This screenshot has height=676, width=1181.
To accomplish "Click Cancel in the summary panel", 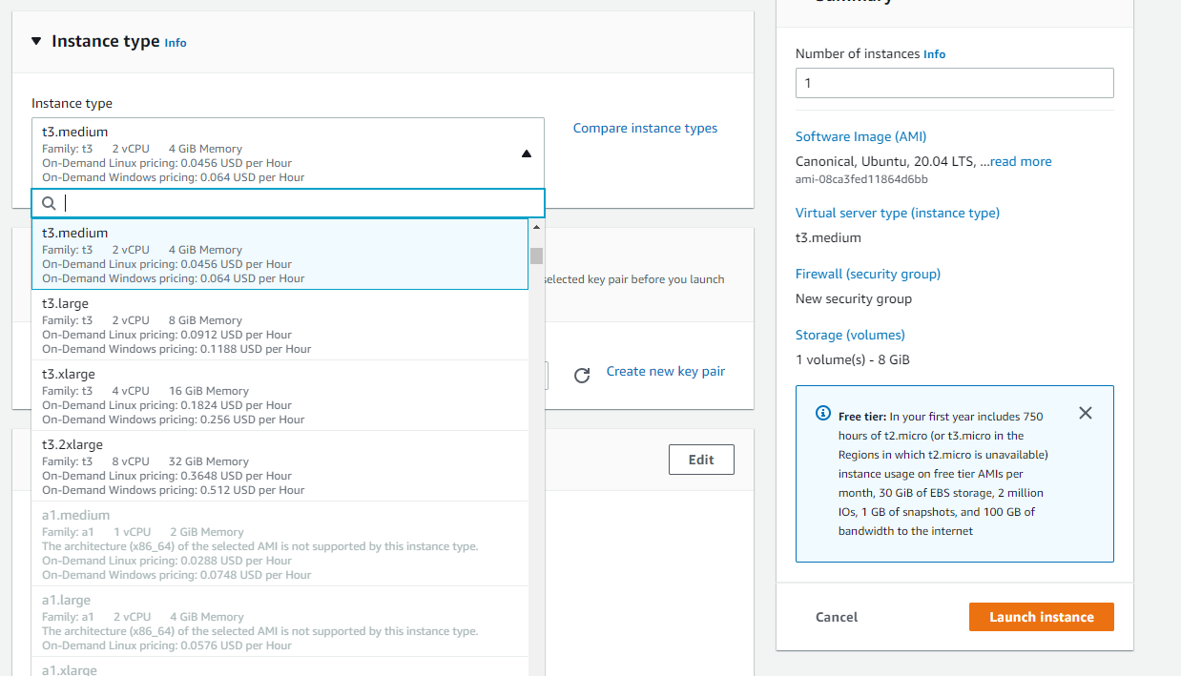I will pyautogui.click(x=837, y=617).
